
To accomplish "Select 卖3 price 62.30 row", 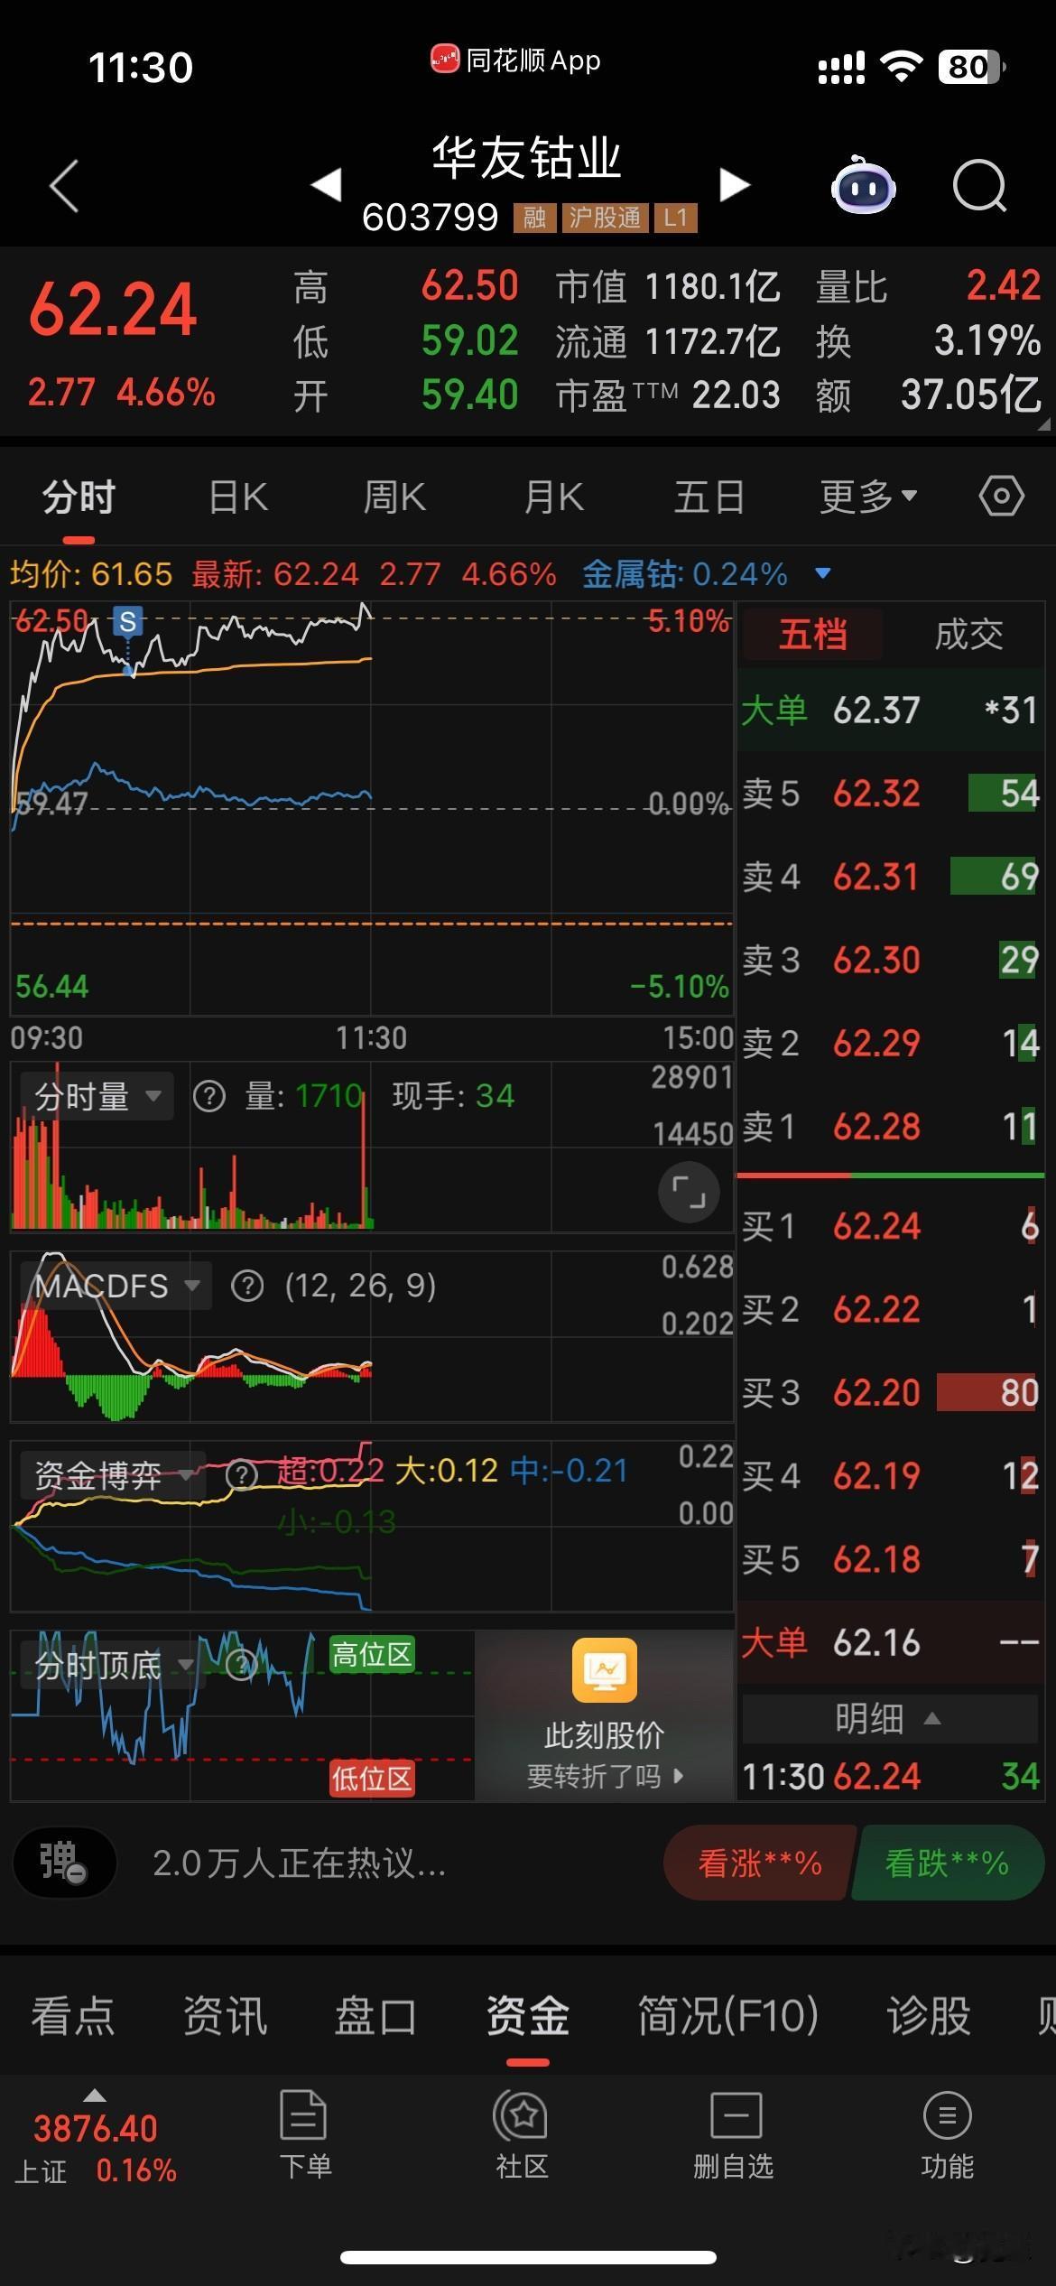I will pos(891,960).
